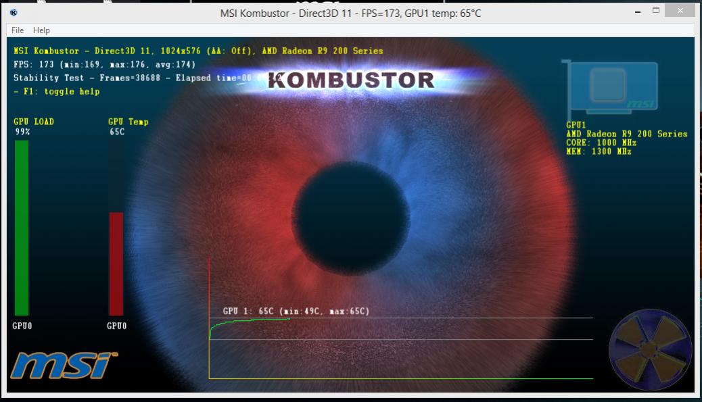Close the MSI Kombustor window
This screenshot has height=402, width=702.
(680, 10)
